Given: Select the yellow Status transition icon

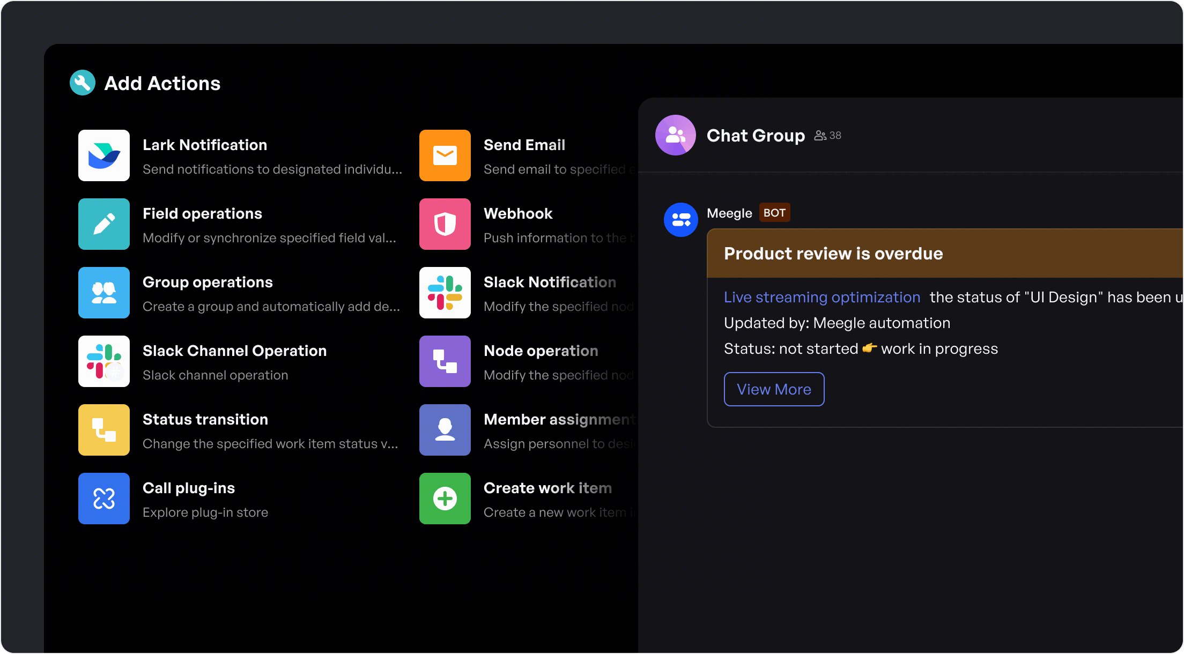Looking at the screenshot, I should coord(104,430).
